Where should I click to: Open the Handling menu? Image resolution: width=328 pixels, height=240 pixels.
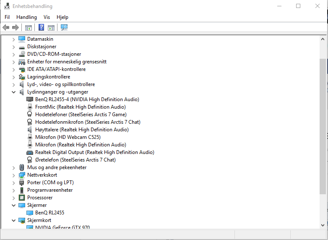26,17
